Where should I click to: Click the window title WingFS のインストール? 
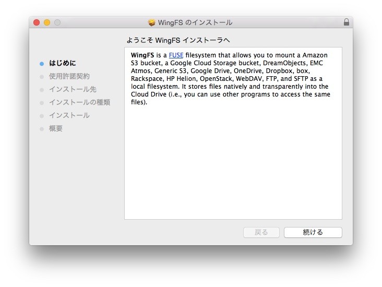coord(195,22)
